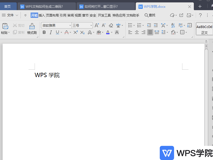Image resolution: width=213 pixels, height=160 pixels.
Task: Select the bulleted list icon
Action: [x=130, y=25]
